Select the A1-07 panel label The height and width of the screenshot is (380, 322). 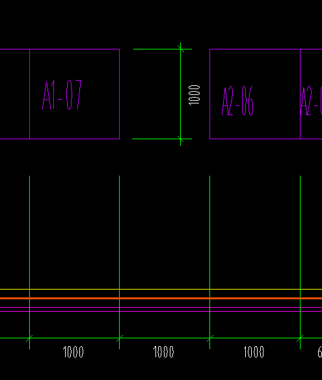(x=62, y=95)
